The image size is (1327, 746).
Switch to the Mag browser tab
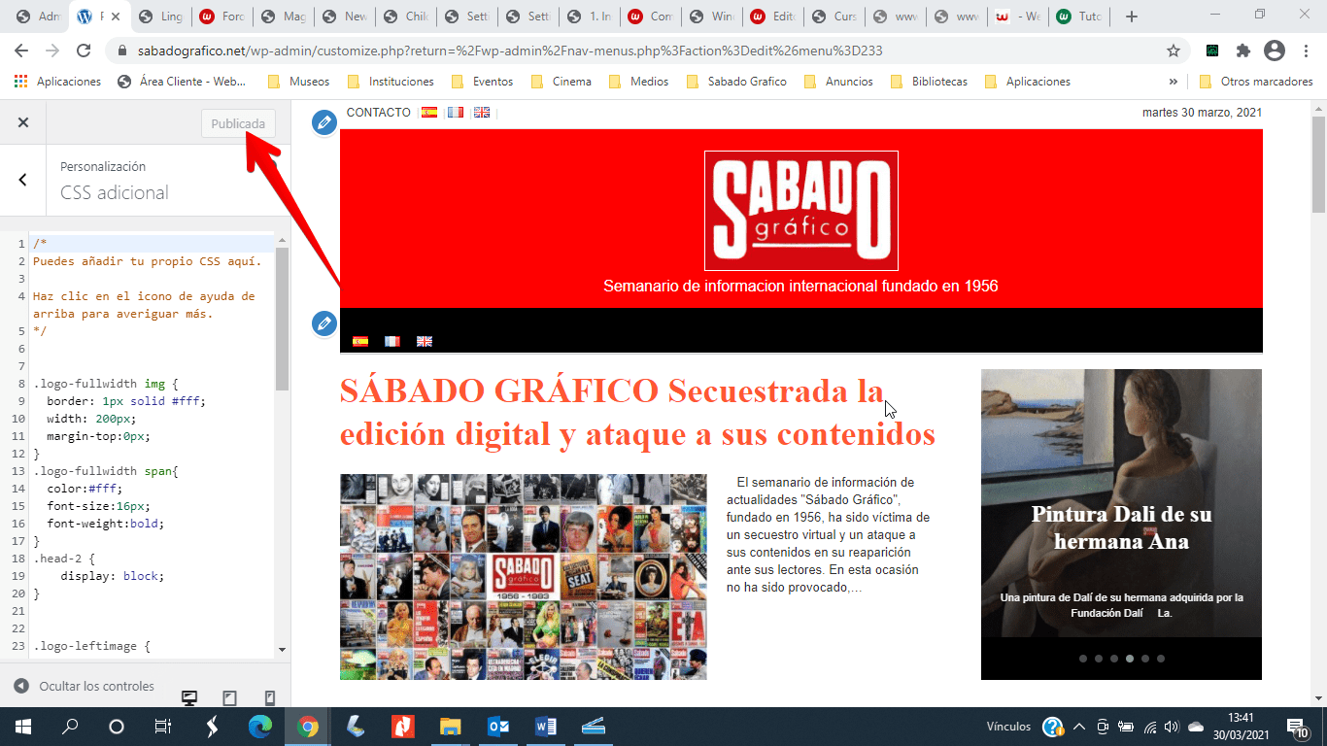[x=282, y=17]
